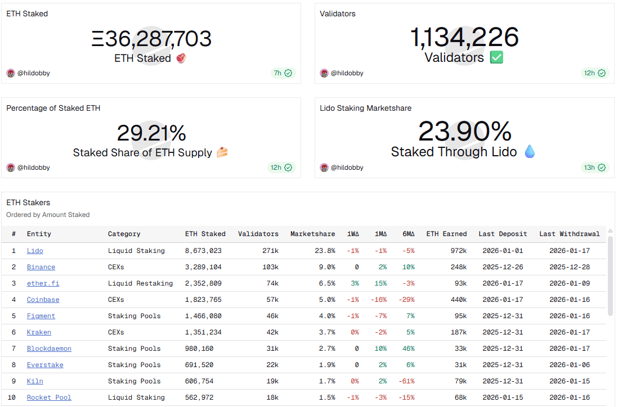Sort by the Category column header
Viewport: 618px width, 407px height.
[124, 234]
